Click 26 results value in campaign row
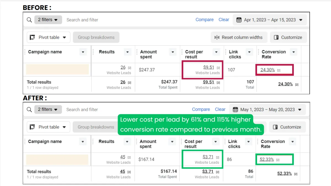Screen dimensions: 331x186 [123, 67]
